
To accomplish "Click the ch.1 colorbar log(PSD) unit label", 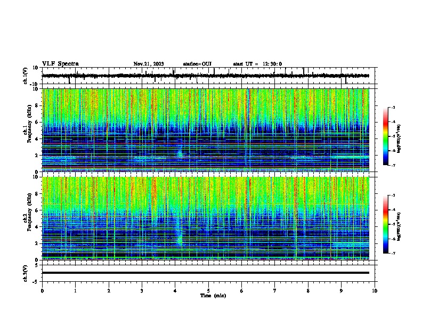I will coord(399,138).
